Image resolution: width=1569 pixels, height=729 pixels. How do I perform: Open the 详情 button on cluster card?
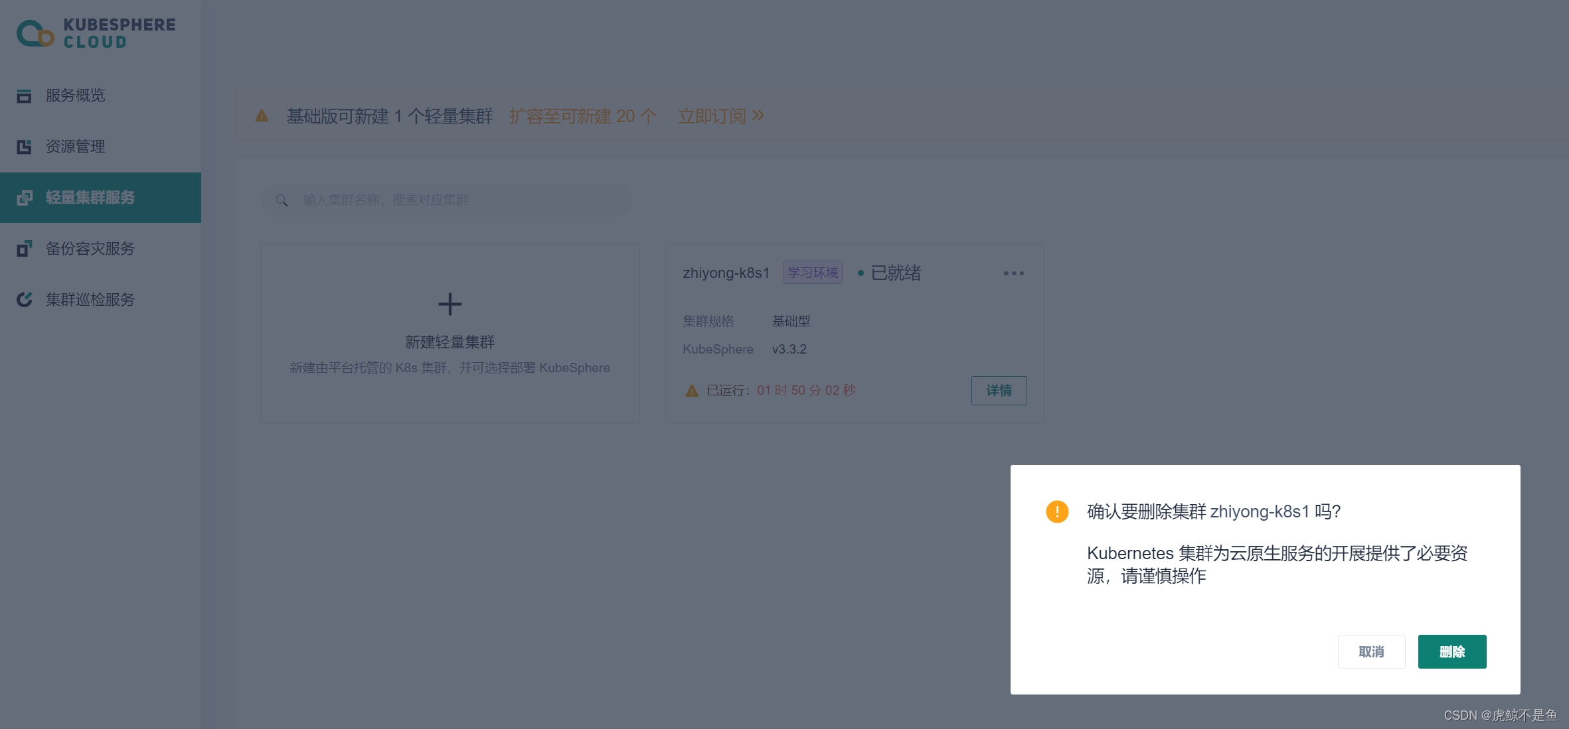point(999,391)
